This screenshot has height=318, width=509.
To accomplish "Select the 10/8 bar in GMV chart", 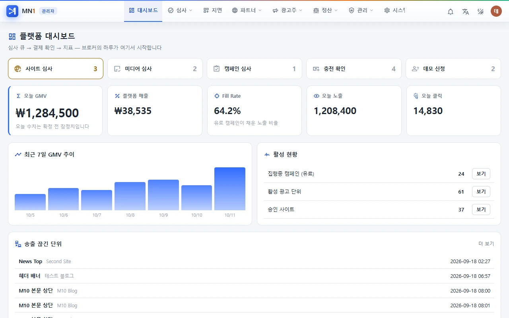I will coord(130,196).
